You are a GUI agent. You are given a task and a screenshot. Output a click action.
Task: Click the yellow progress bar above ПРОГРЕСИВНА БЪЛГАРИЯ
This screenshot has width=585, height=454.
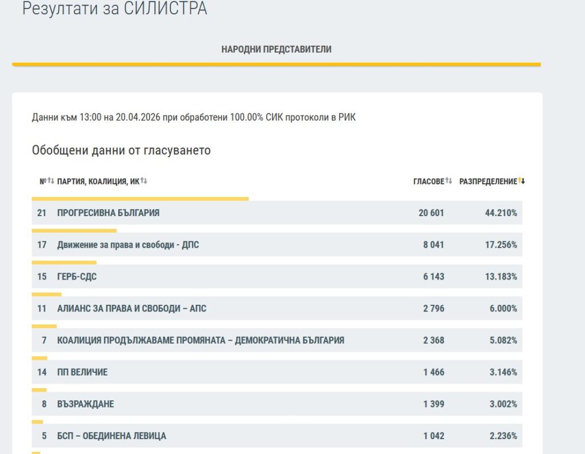pyautogui.click(x=140, y=199)
